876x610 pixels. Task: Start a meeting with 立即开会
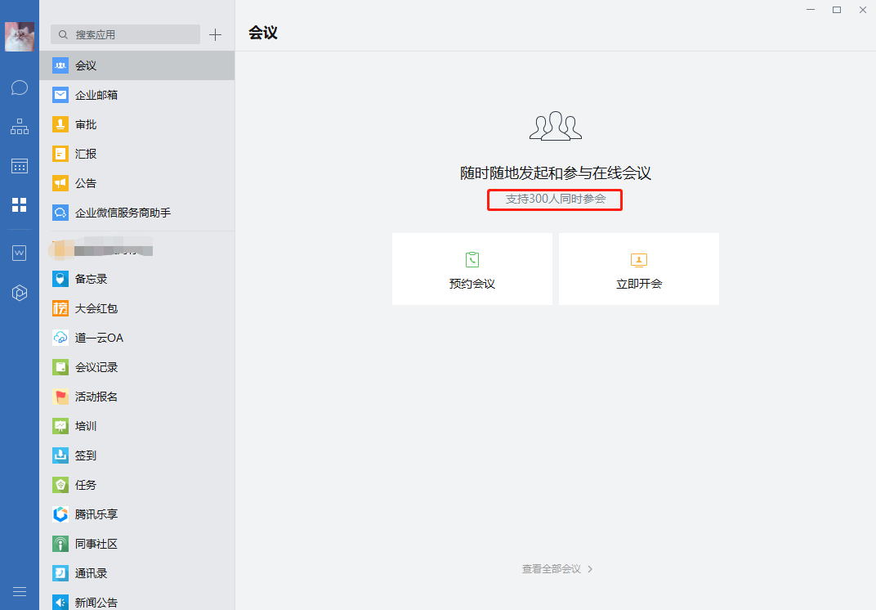coord(639,269)
